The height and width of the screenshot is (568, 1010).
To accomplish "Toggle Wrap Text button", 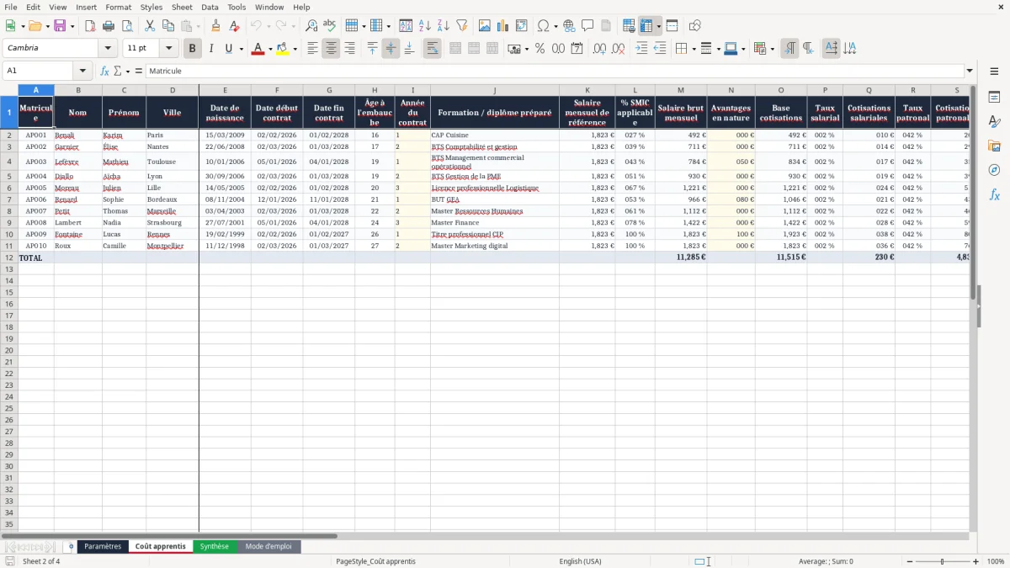I will point(432,49).
